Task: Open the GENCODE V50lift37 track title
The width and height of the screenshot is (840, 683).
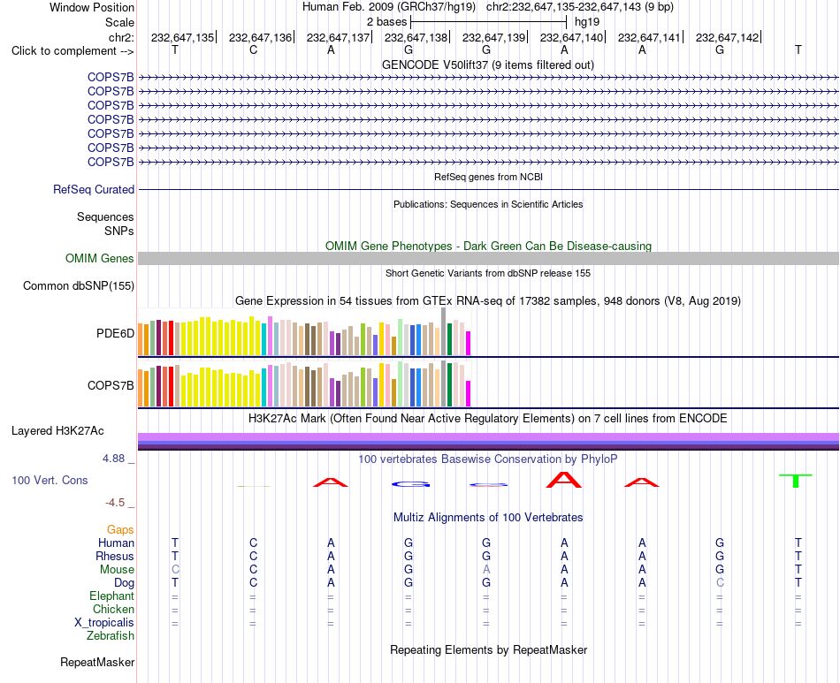Action: point(488,65)
